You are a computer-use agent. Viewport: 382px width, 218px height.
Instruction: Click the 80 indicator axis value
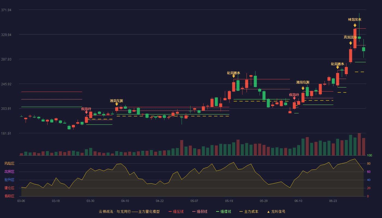pos(369,163)
